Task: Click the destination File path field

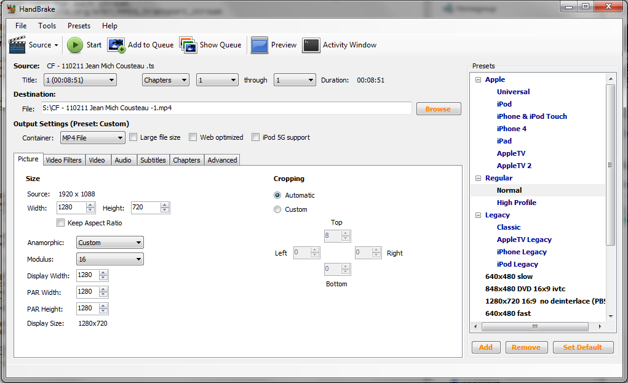Action: coord(226,108)
